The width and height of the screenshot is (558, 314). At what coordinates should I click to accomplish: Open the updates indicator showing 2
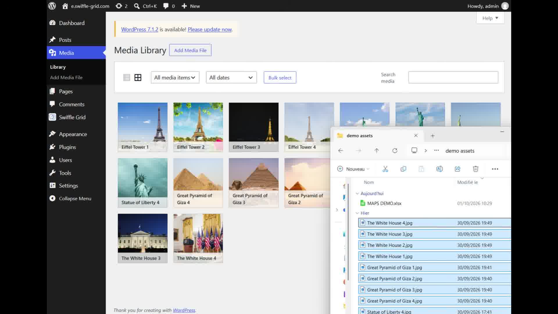tap(121, 6)
